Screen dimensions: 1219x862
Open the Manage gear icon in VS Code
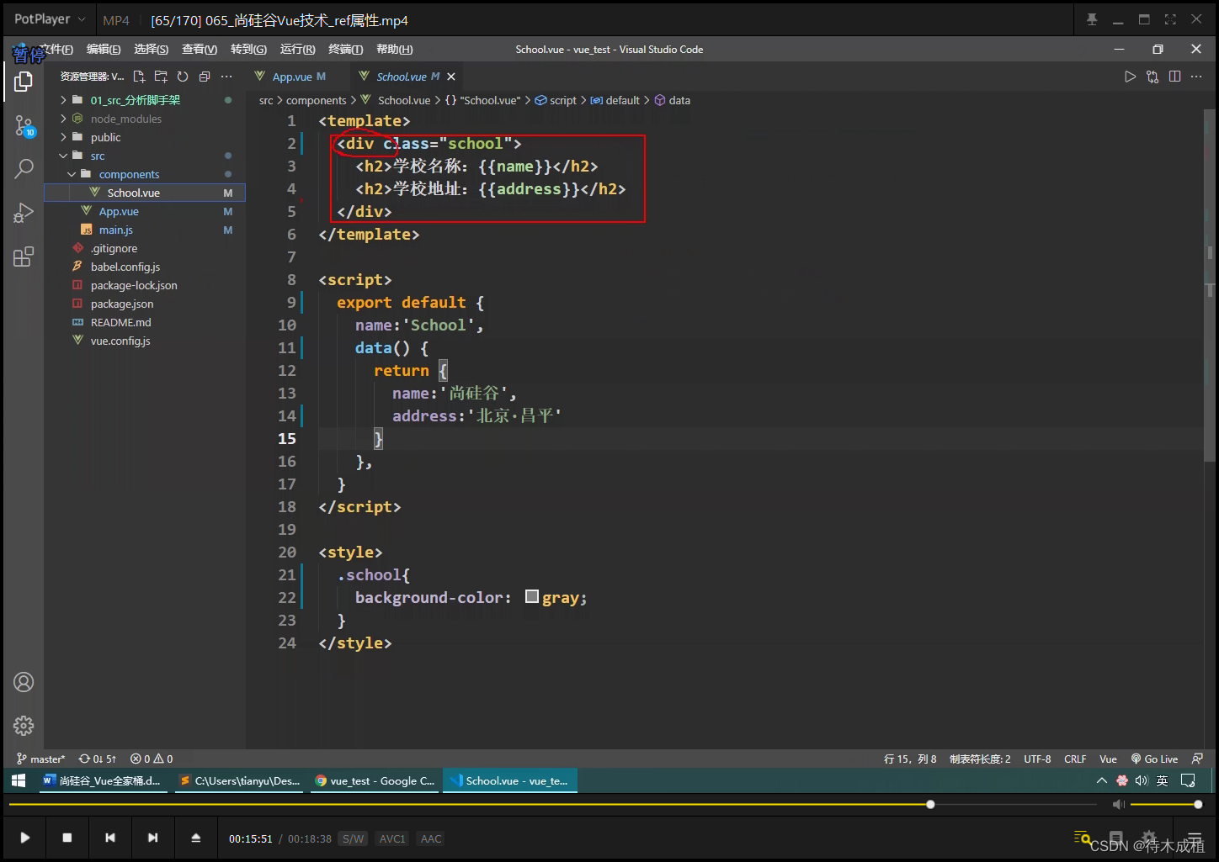(24, 725)
